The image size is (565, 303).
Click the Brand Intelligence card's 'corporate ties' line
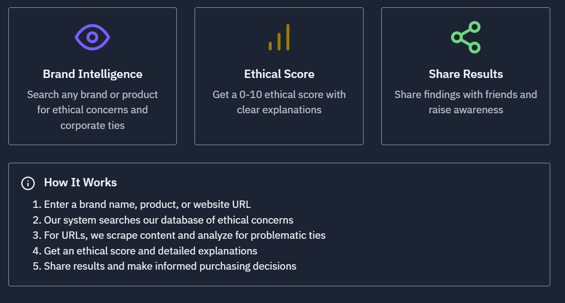(92, 126)
